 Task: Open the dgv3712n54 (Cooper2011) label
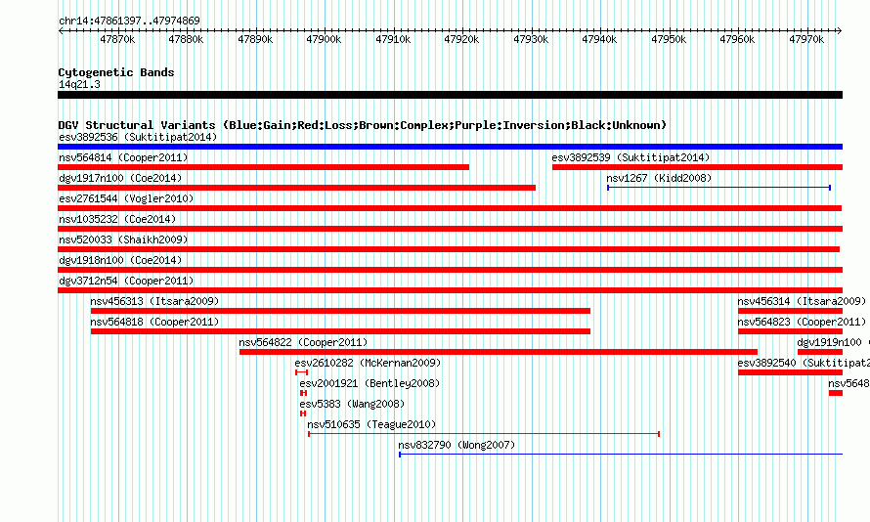click(126, 281)
